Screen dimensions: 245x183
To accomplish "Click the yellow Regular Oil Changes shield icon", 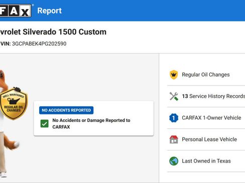I will pos(174,74).
